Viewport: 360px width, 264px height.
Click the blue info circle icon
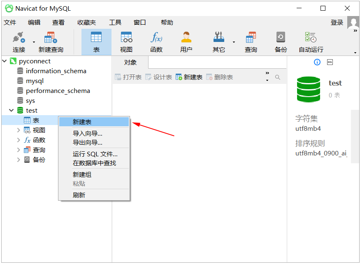317,62
